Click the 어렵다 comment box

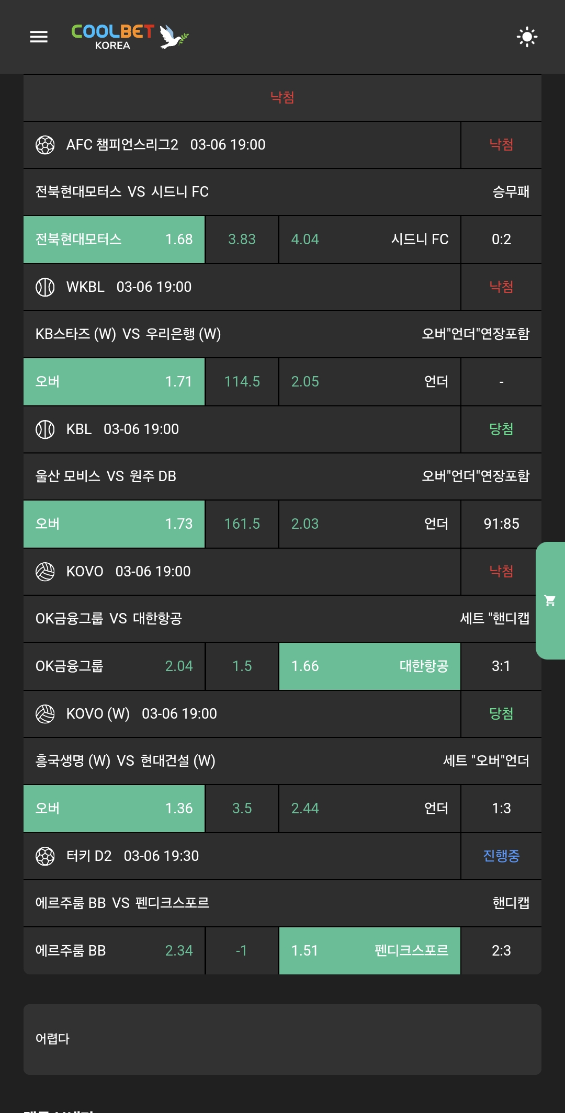282,1039
